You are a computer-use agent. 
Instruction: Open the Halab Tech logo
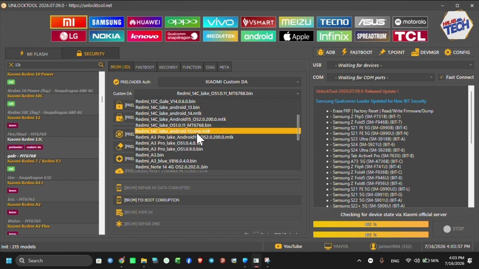(x=457, y=25)
